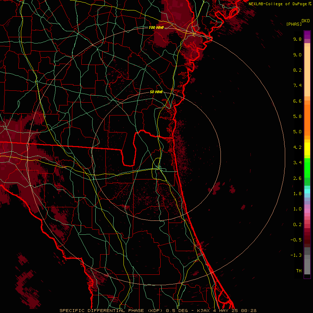Click the -1.3 scale value

click(x=296, y=255)
